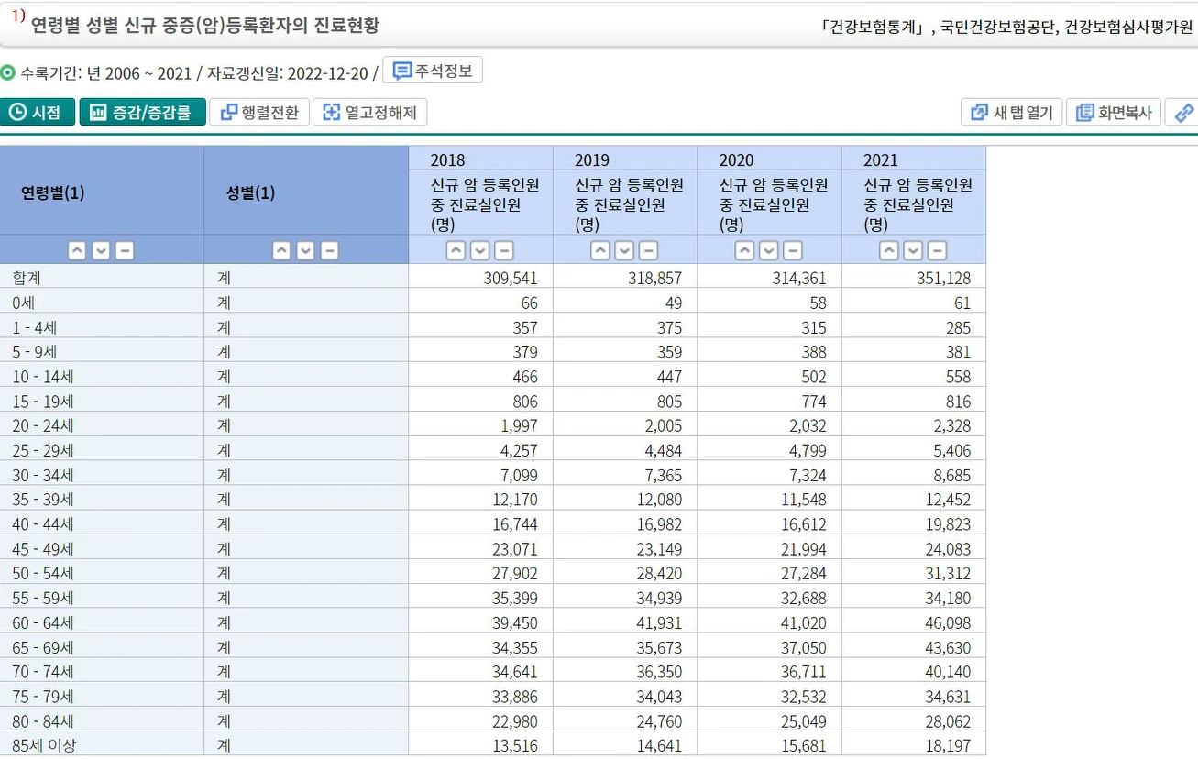Sort 연령별 column descending with down arrow
The height and width of the screenshot is (759, 1198).
(101, 250)
